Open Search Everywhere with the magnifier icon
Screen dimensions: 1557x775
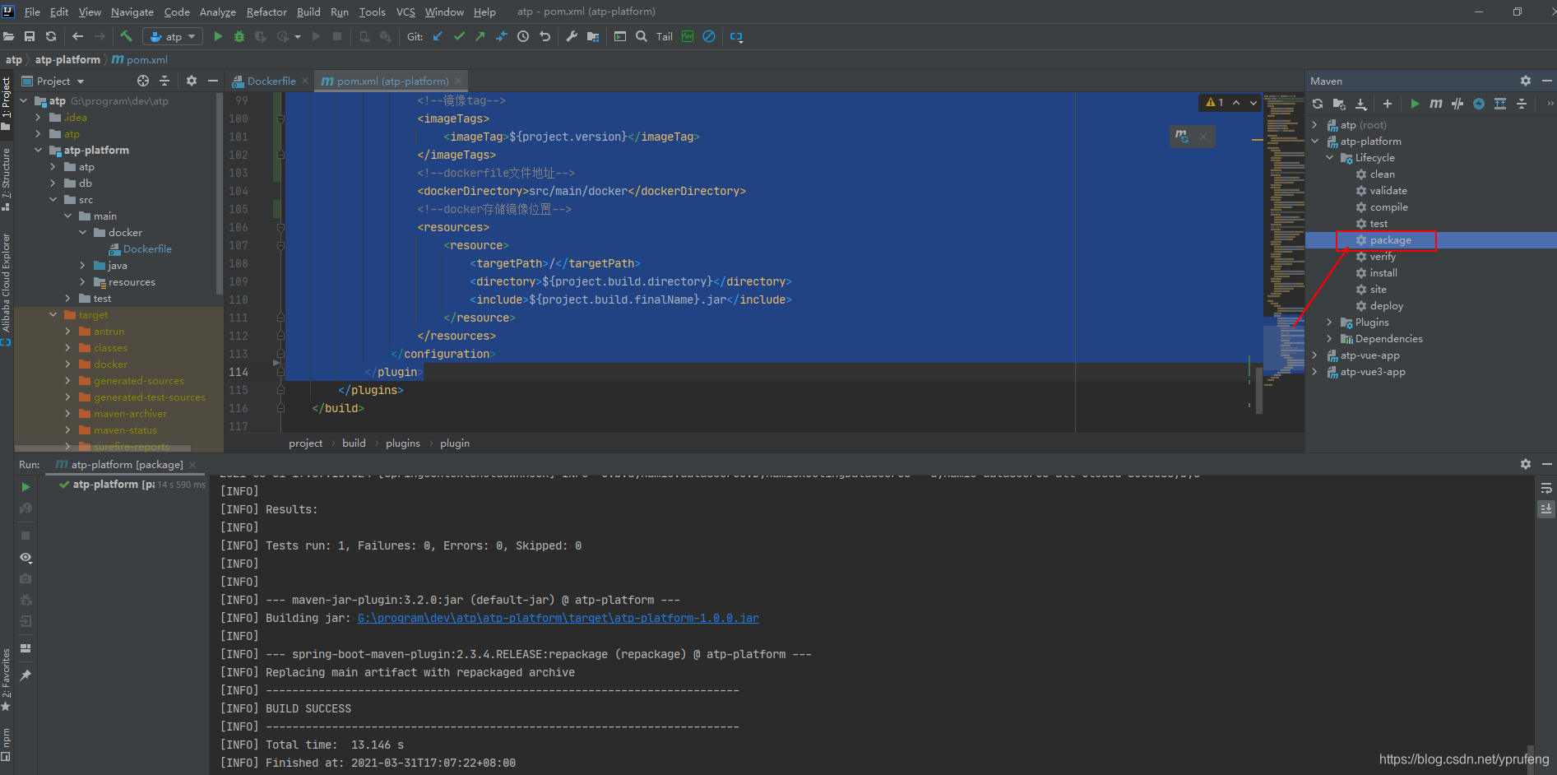pos(642,37)
